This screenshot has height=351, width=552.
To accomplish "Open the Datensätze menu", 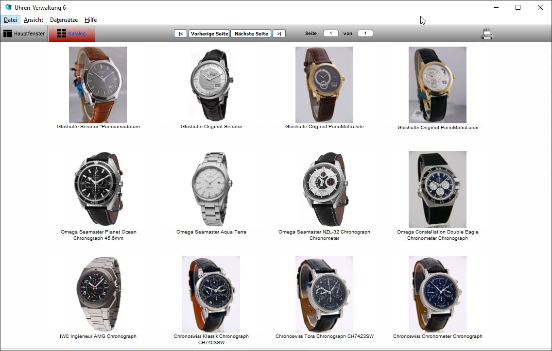I will point(64,20).
